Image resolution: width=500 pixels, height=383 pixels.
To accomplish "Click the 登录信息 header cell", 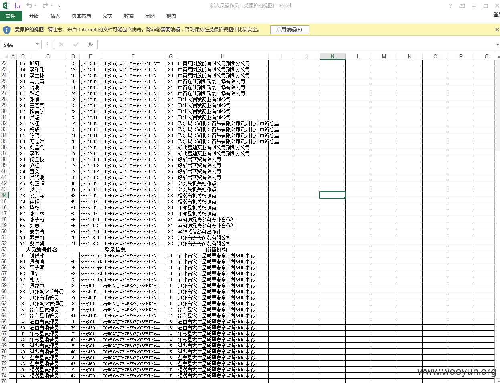I will point(115,250).
